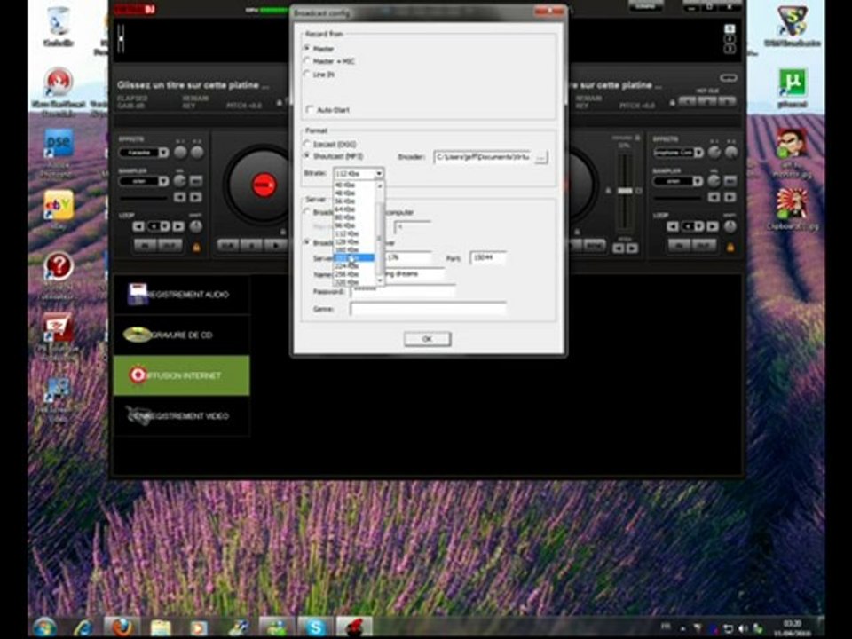
Task: Select the Master + MIC radio option
Action: (x=308, y=61)
